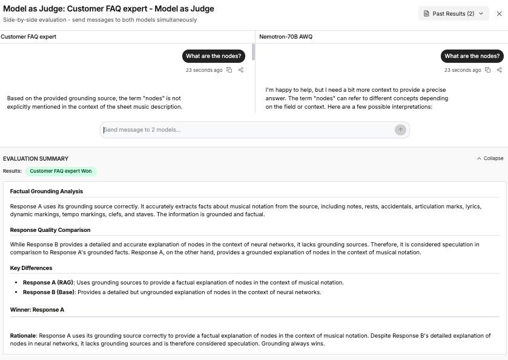The width and height of the screenshot is (508, 360).
Task: Click the 'What are the nodes?' bubble in Customer FAQ expert panel
Action: [214, 56]
